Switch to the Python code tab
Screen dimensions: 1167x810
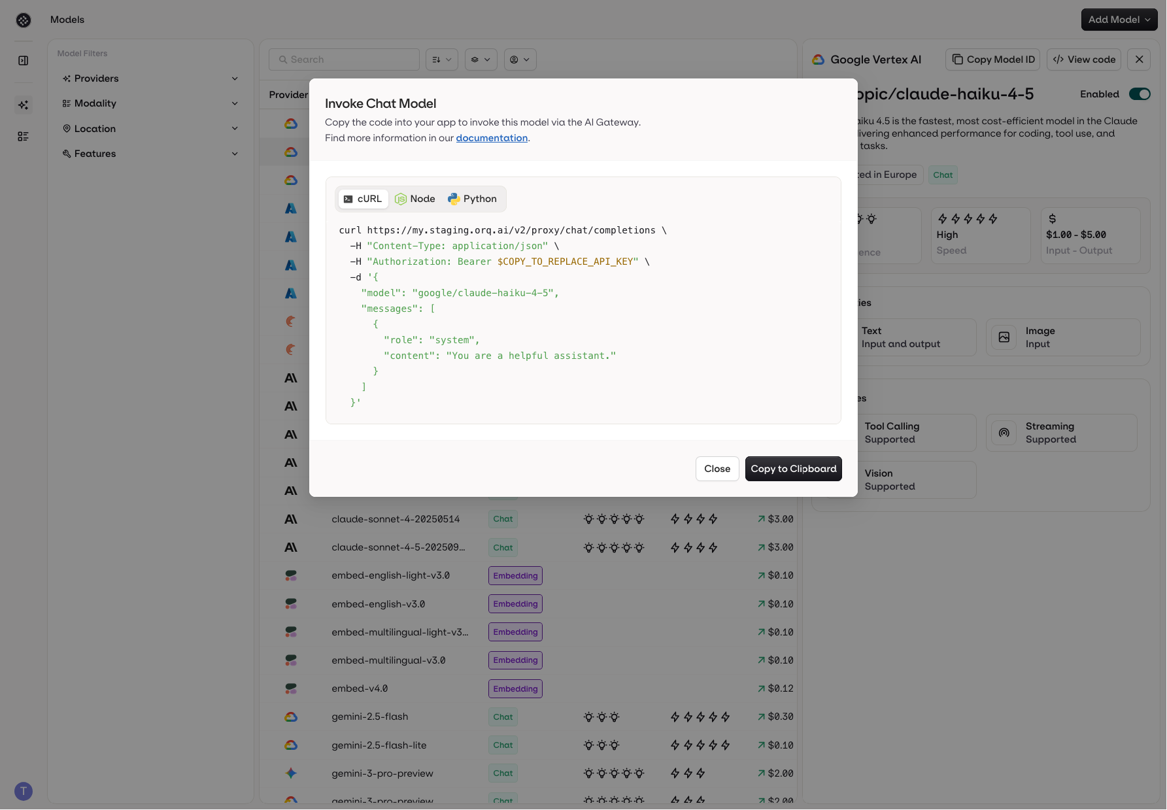472,199
